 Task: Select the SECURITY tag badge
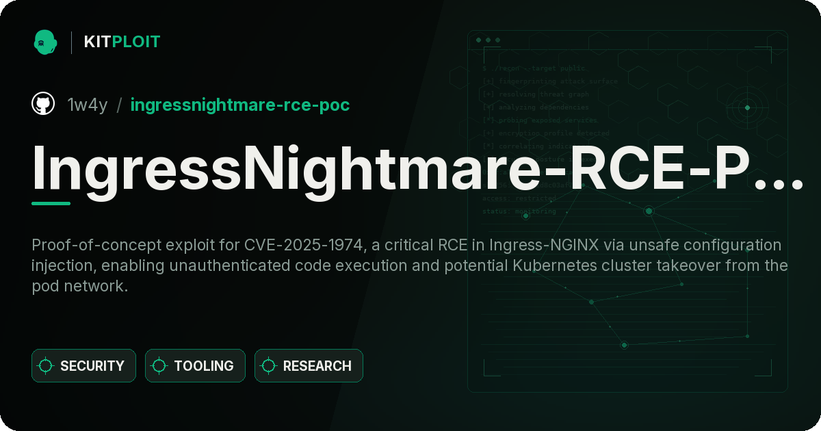(83, 366)
